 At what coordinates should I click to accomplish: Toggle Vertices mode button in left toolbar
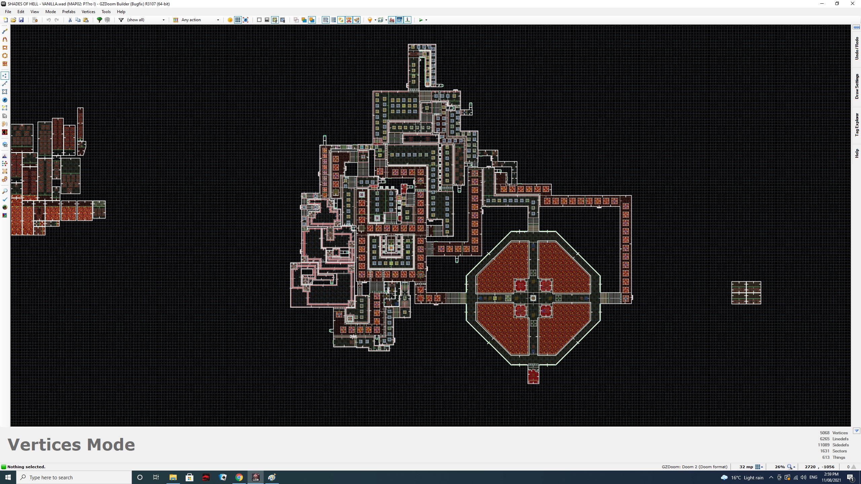[5, 76]
